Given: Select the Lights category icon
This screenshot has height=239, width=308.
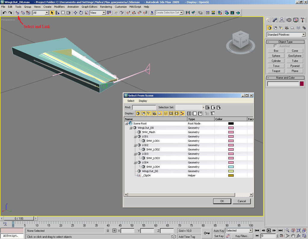Looking at the screenshot, I should [281, 28].
